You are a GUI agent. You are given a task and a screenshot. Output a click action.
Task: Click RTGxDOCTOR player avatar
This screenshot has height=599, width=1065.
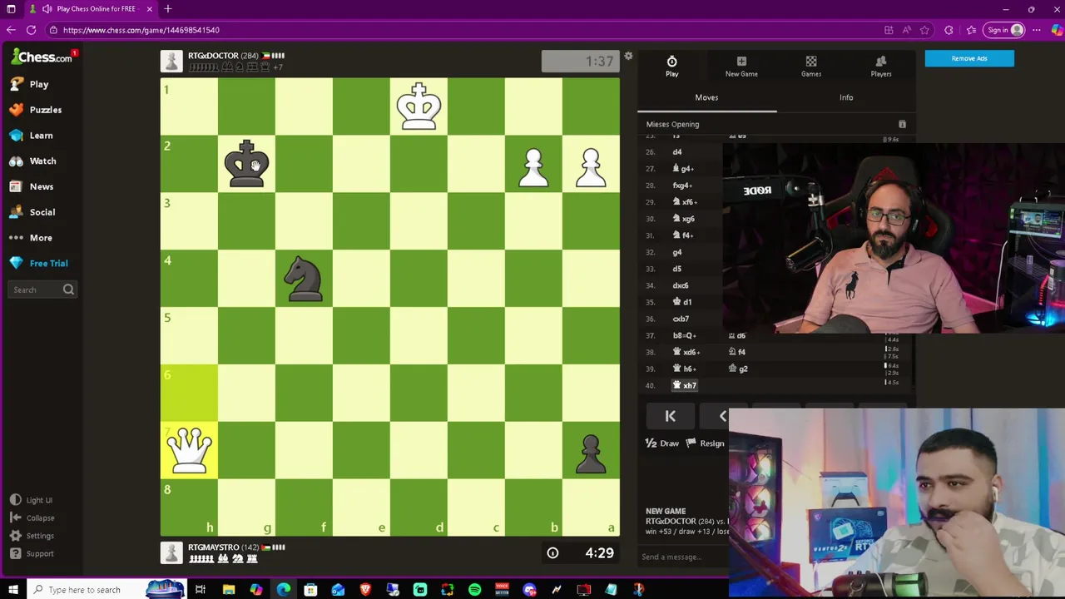point(171,61)
